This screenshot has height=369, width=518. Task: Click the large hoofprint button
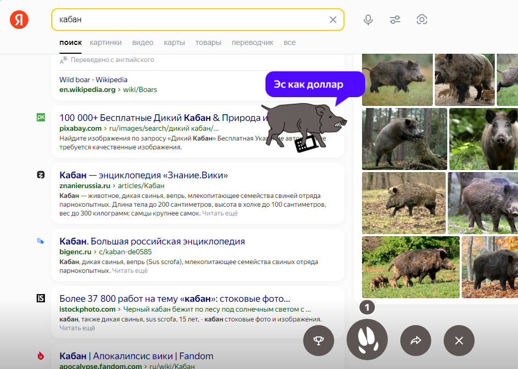click(367, 340)
